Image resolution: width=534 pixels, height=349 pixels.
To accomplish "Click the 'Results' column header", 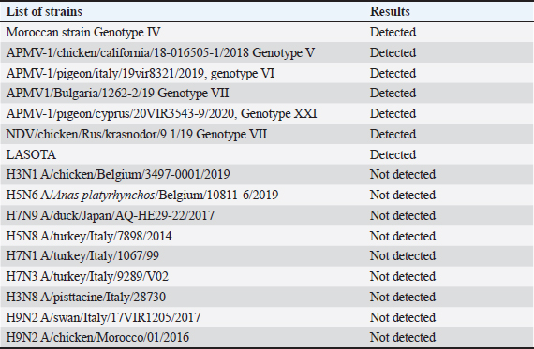I will pos(390,11).
